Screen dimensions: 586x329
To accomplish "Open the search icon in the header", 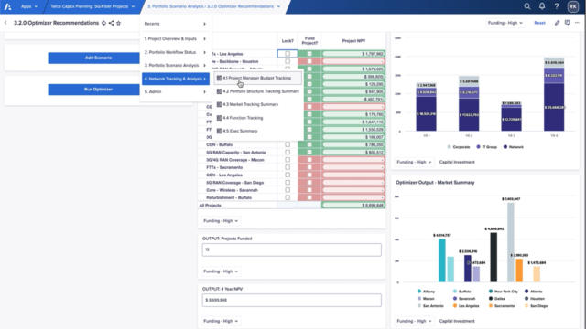I will pos(527,6).
